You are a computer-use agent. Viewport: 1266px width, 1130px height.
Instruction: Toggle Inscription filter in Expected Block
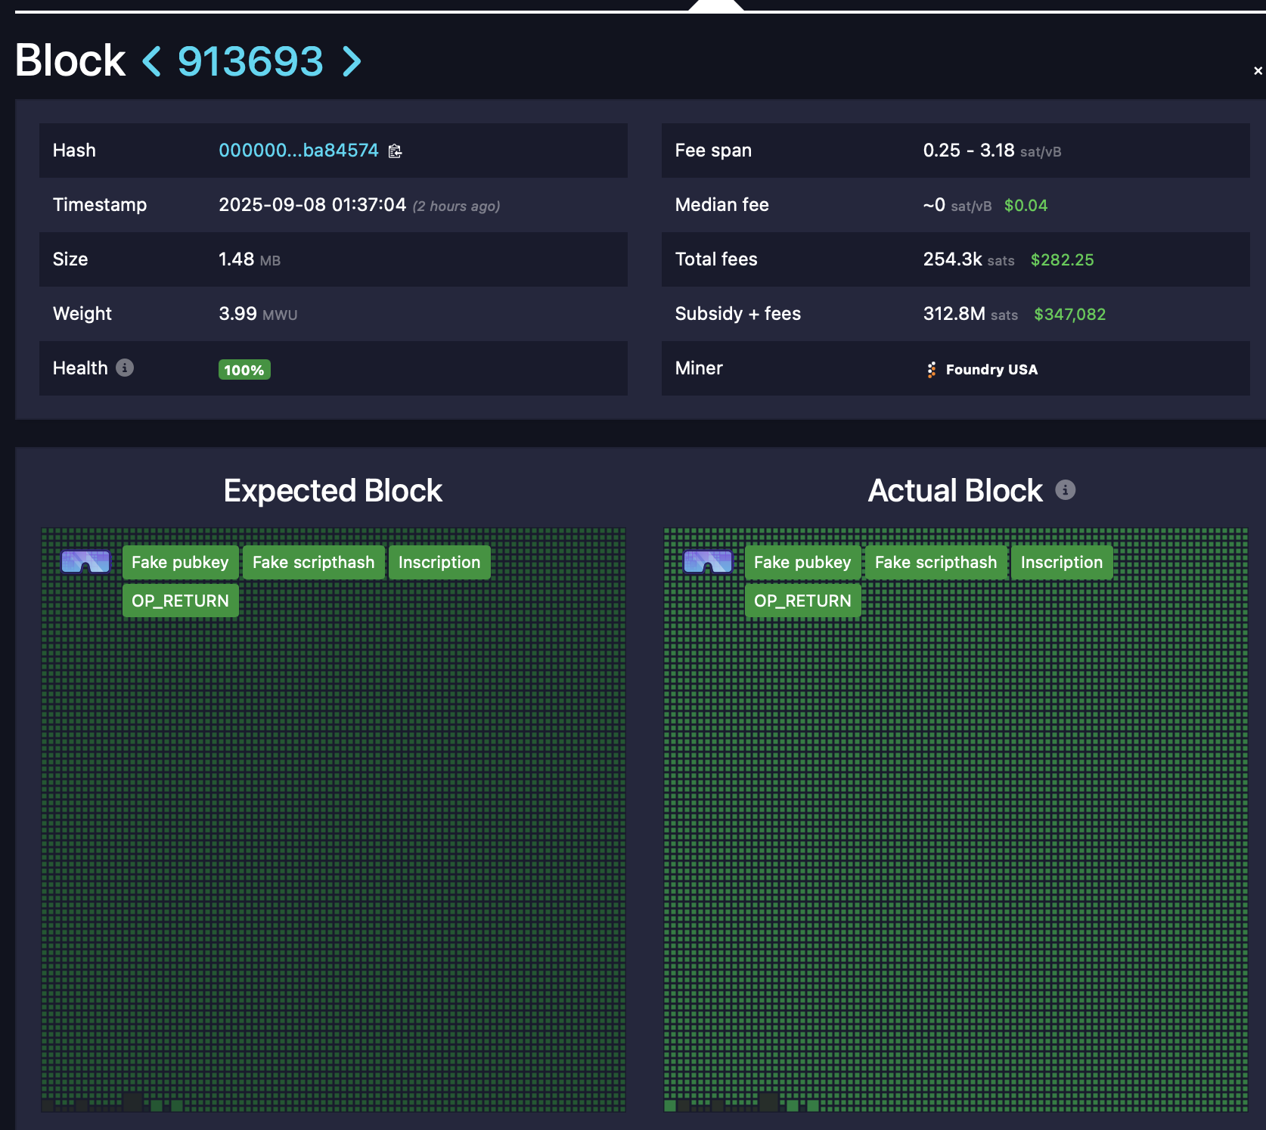pos(439,562)
